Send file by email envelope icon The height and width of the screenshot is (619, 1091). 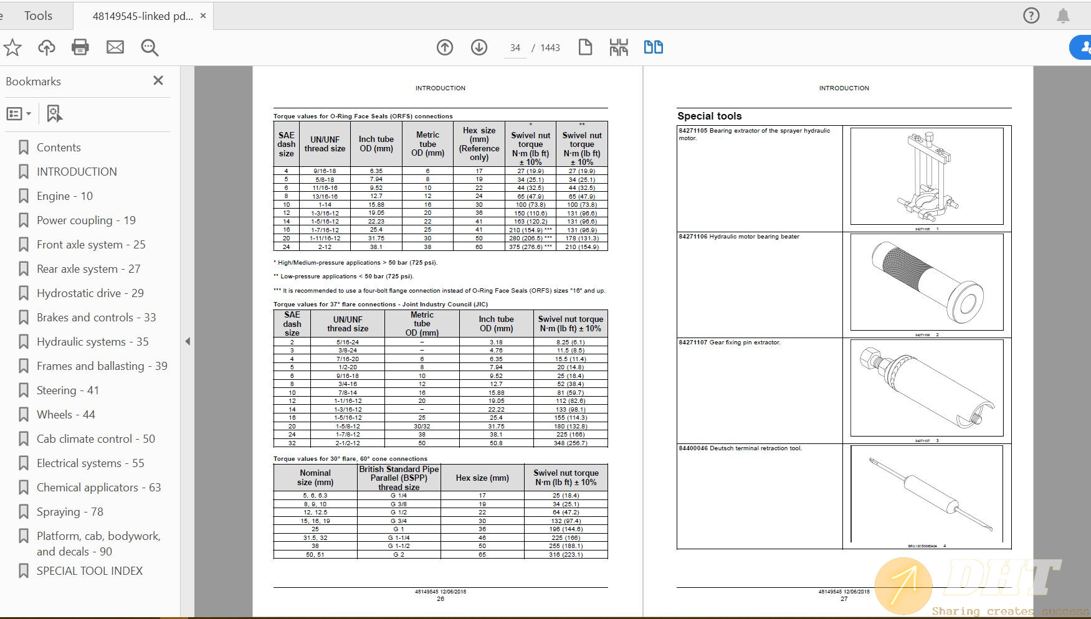pos(115,47)
